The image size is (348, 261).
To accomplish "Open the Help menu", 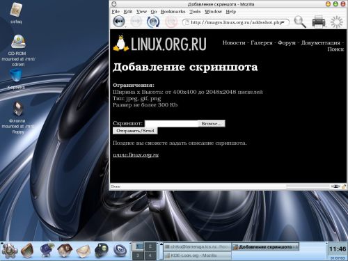I will click(230, 11).
